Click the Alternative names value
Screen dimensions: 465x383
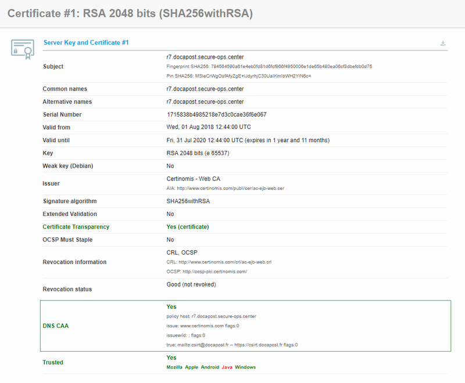click(x=205, y=102)
